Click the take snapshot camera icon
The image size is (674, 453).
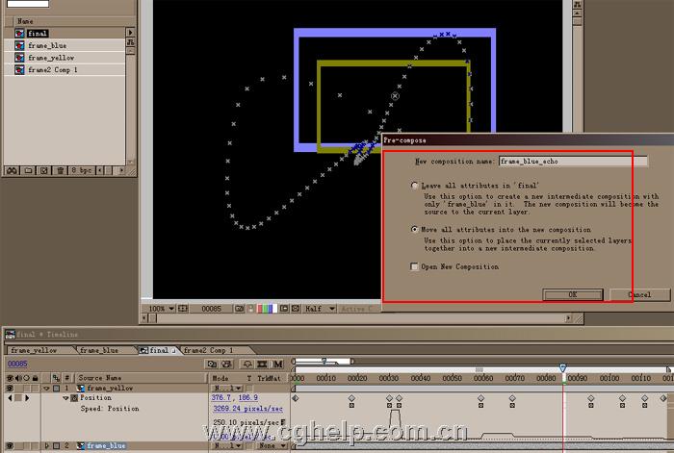[239, 309]
